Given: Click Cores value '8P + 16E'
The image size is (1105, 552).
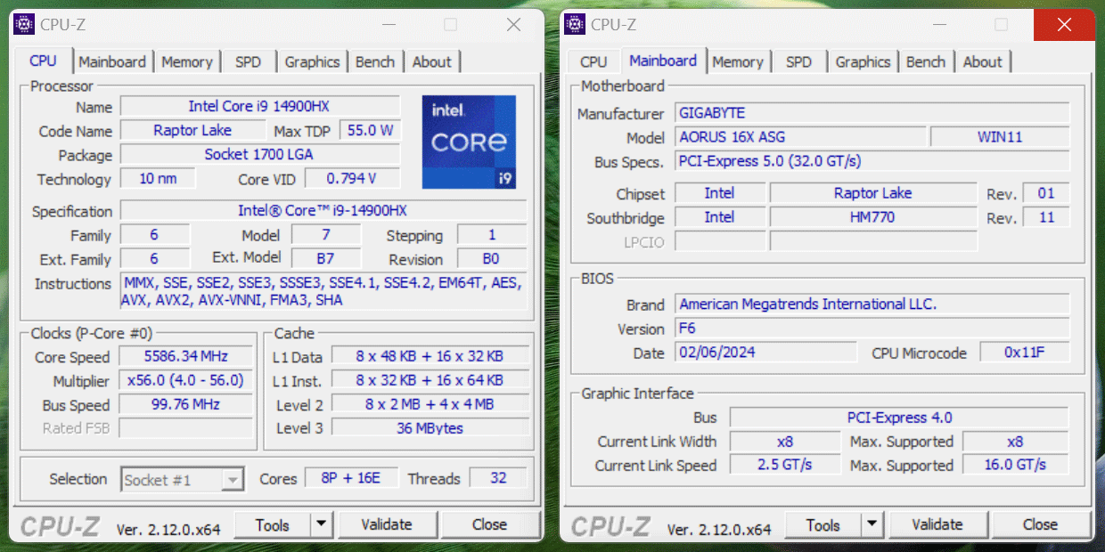Looking at the screenshot, I should click(350, 478).
